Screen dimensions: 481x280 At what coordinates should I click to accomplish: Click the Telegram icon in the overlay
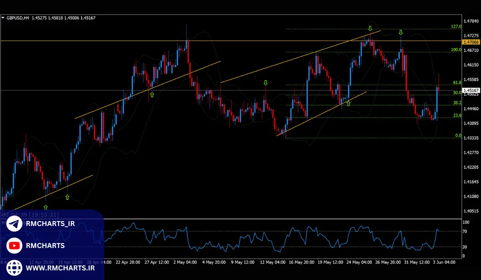pyautogui.click(x=14, y=224)
